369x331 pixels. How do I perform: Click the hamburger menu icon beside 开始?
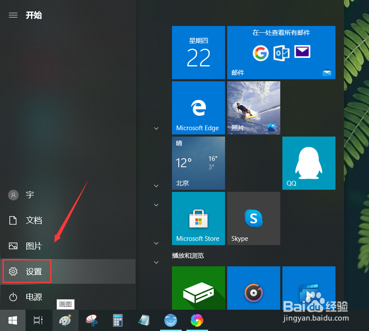point(13,15)
